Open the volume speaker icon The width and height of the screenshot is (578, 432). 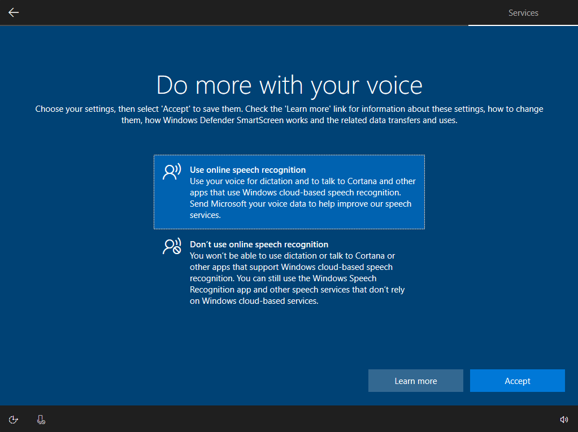(x=564, y=420)
